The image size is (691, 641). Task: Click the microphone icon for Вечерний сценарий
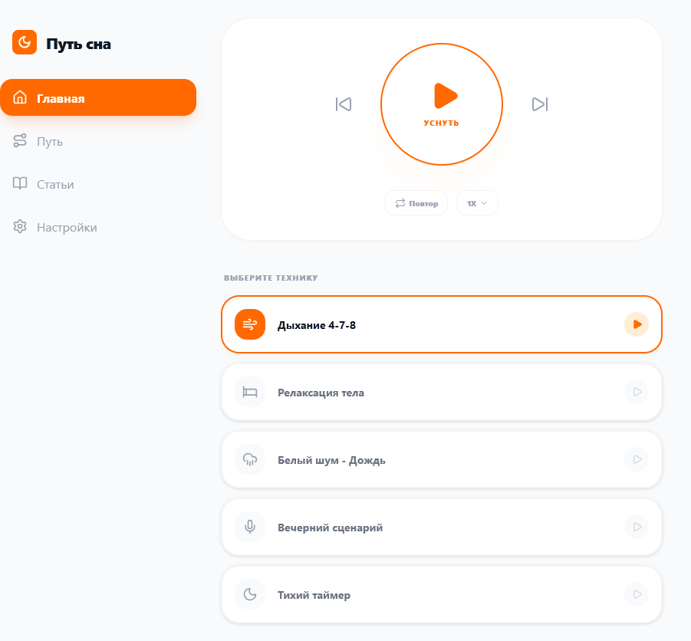(249, 527)
